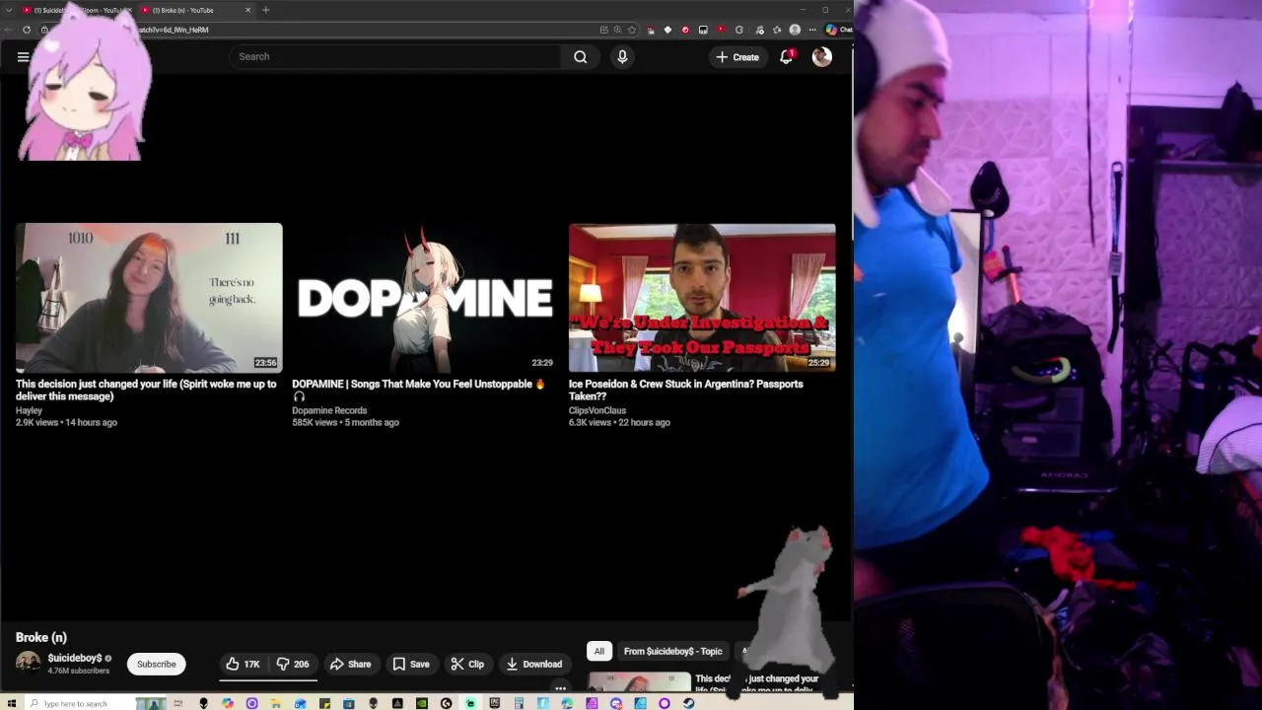Open the YouTube account avatar menu

(x=821, y=57)
